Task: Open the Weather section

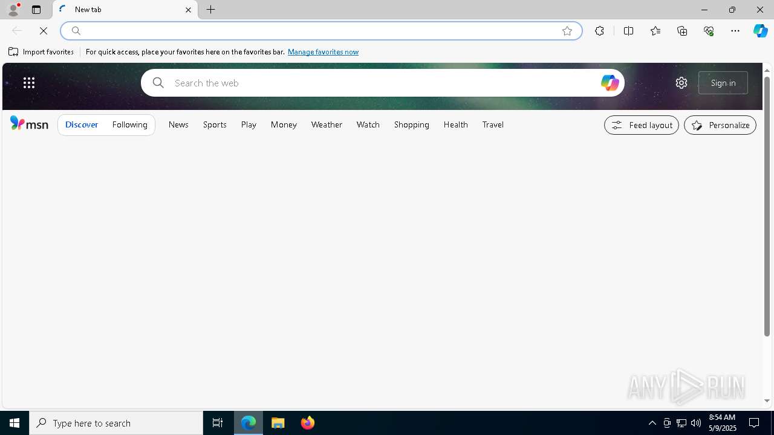Action: pyautogui.click(x=327, y=124)
